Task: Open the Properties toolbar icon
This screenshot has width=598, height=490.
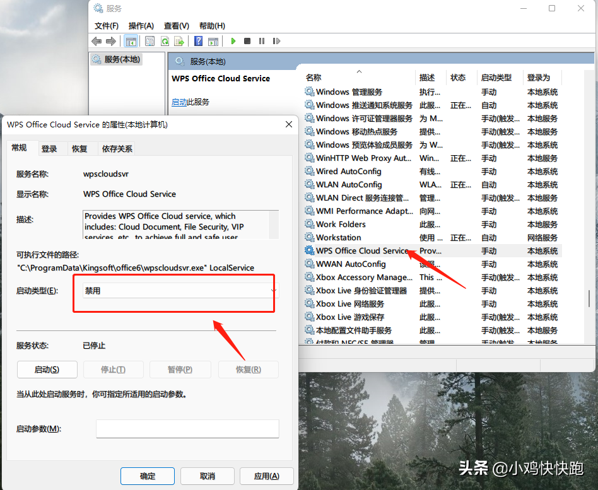Action: pos(150,41)
